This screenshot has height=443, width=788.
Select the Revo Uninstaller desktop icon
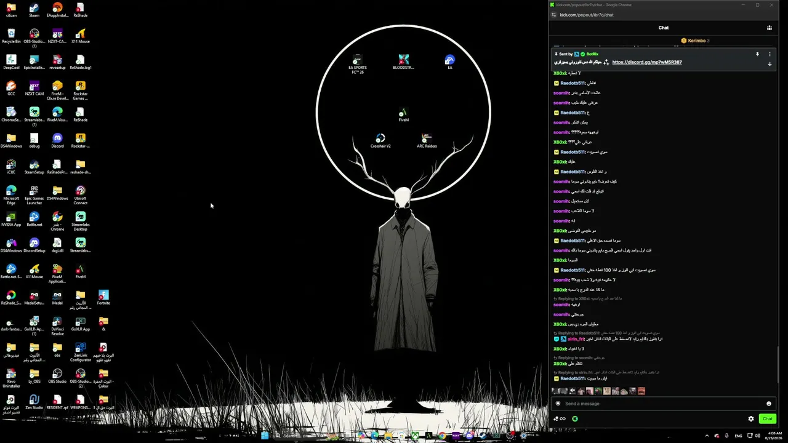[x=11, y=378]
